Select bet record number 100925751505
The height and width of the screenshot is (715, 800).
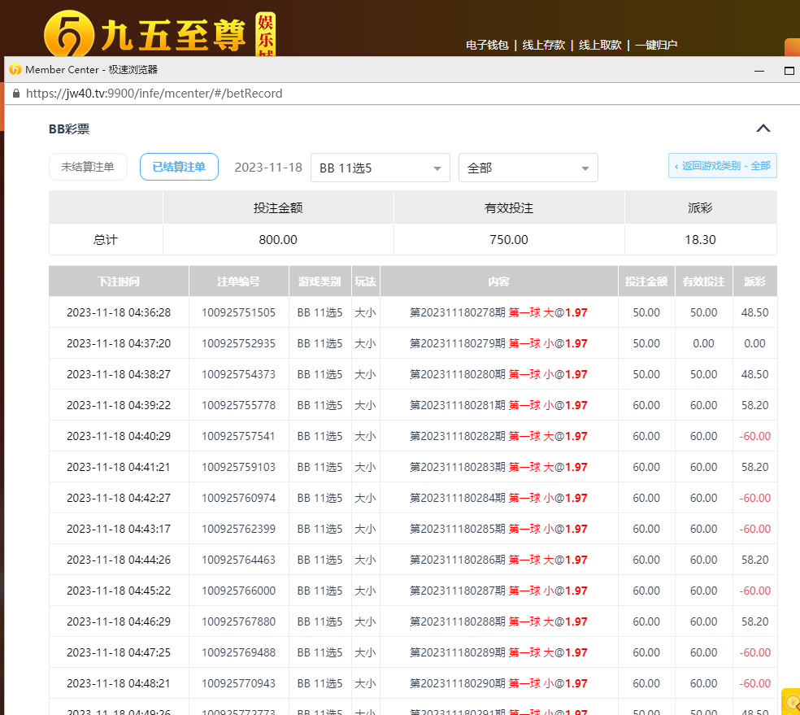coord(238,312)
